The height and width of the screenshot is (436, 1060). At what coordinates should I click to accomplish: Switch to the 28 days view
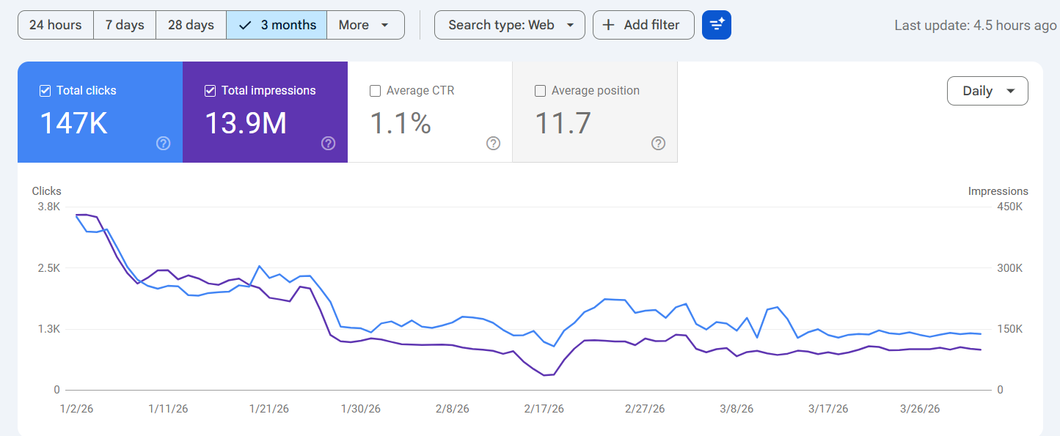pyautogui.click(x=190, y=24)
